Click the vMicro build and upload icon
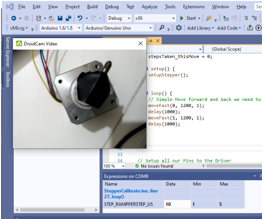This screenshot has width=262, height=219. (x=250, y=28)
